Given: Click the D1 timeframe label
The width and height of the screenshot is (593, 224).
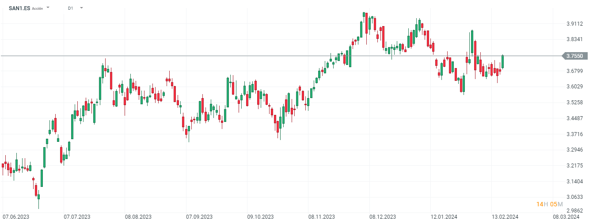Looking at the screenshot, I should [71, 8].
